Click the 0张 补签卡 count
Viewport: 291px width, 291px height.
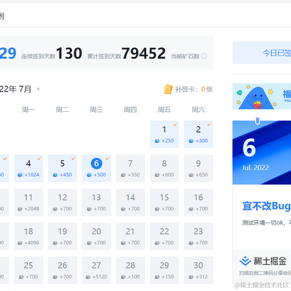(x=207, y=89)
